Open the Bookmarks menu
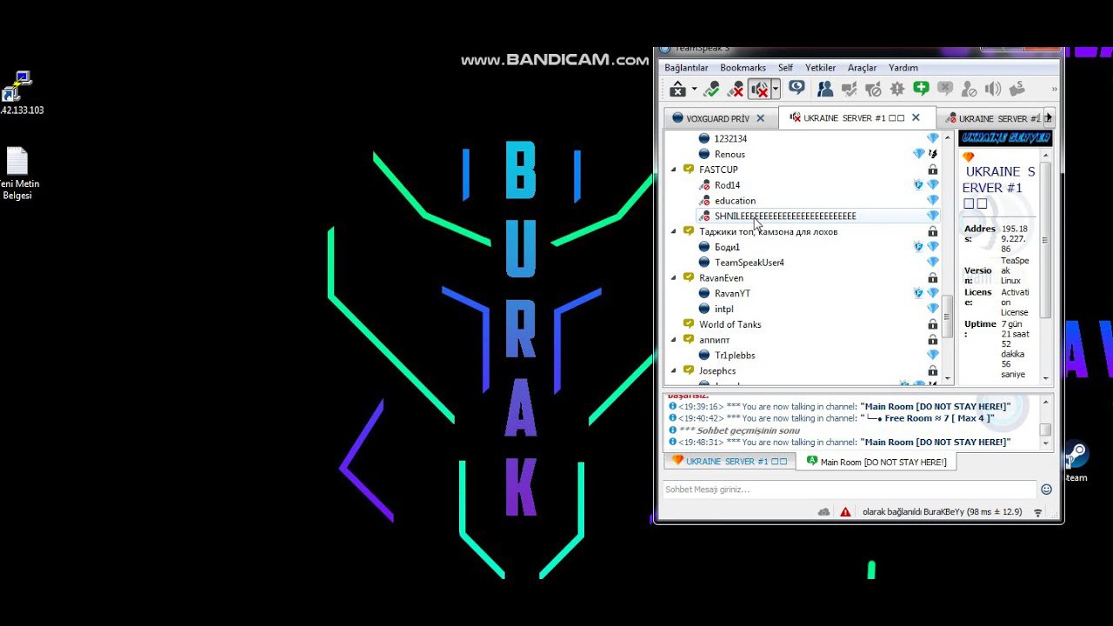Screen dimensions: 1113x626 click(x=743, y=68)
